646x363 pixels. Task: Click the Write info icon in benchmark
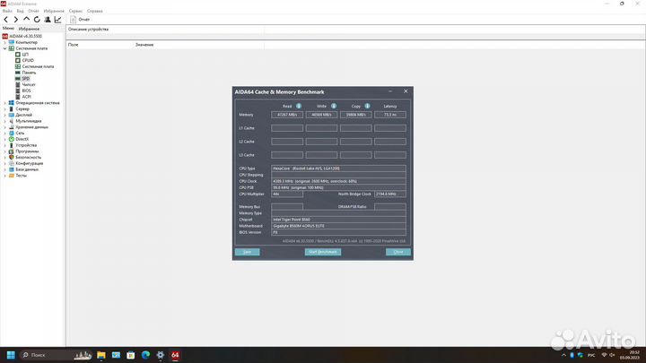pos(334,106)
